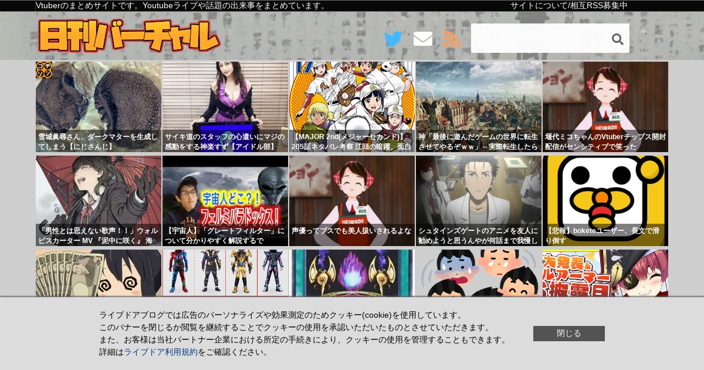
Task: Click the 日刊バーチャル site logo
Action: pyautogui.click(x=129, y=36)
